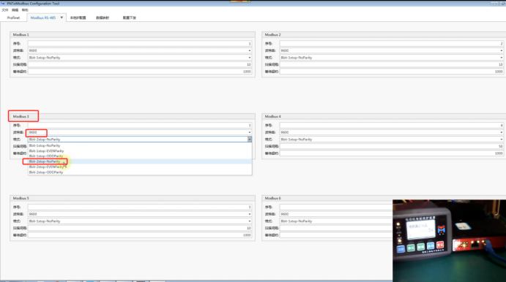Click the Modbus 1 index field showing 1
Viewport: 506px width, 282px height.
tap(140, 43)
